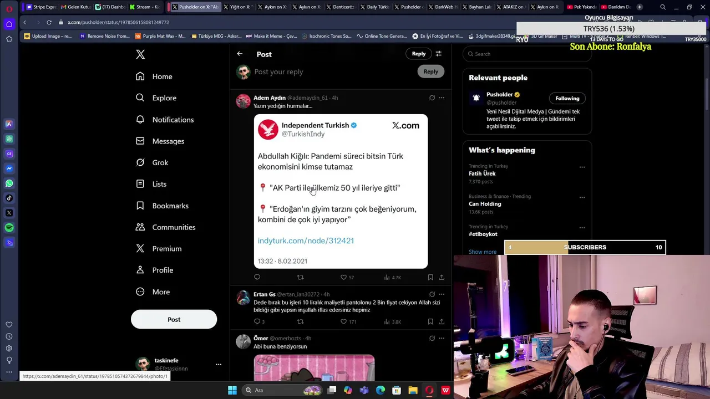
Task: Click the Opera tab search magnifier icon
Action: (663, 7)
